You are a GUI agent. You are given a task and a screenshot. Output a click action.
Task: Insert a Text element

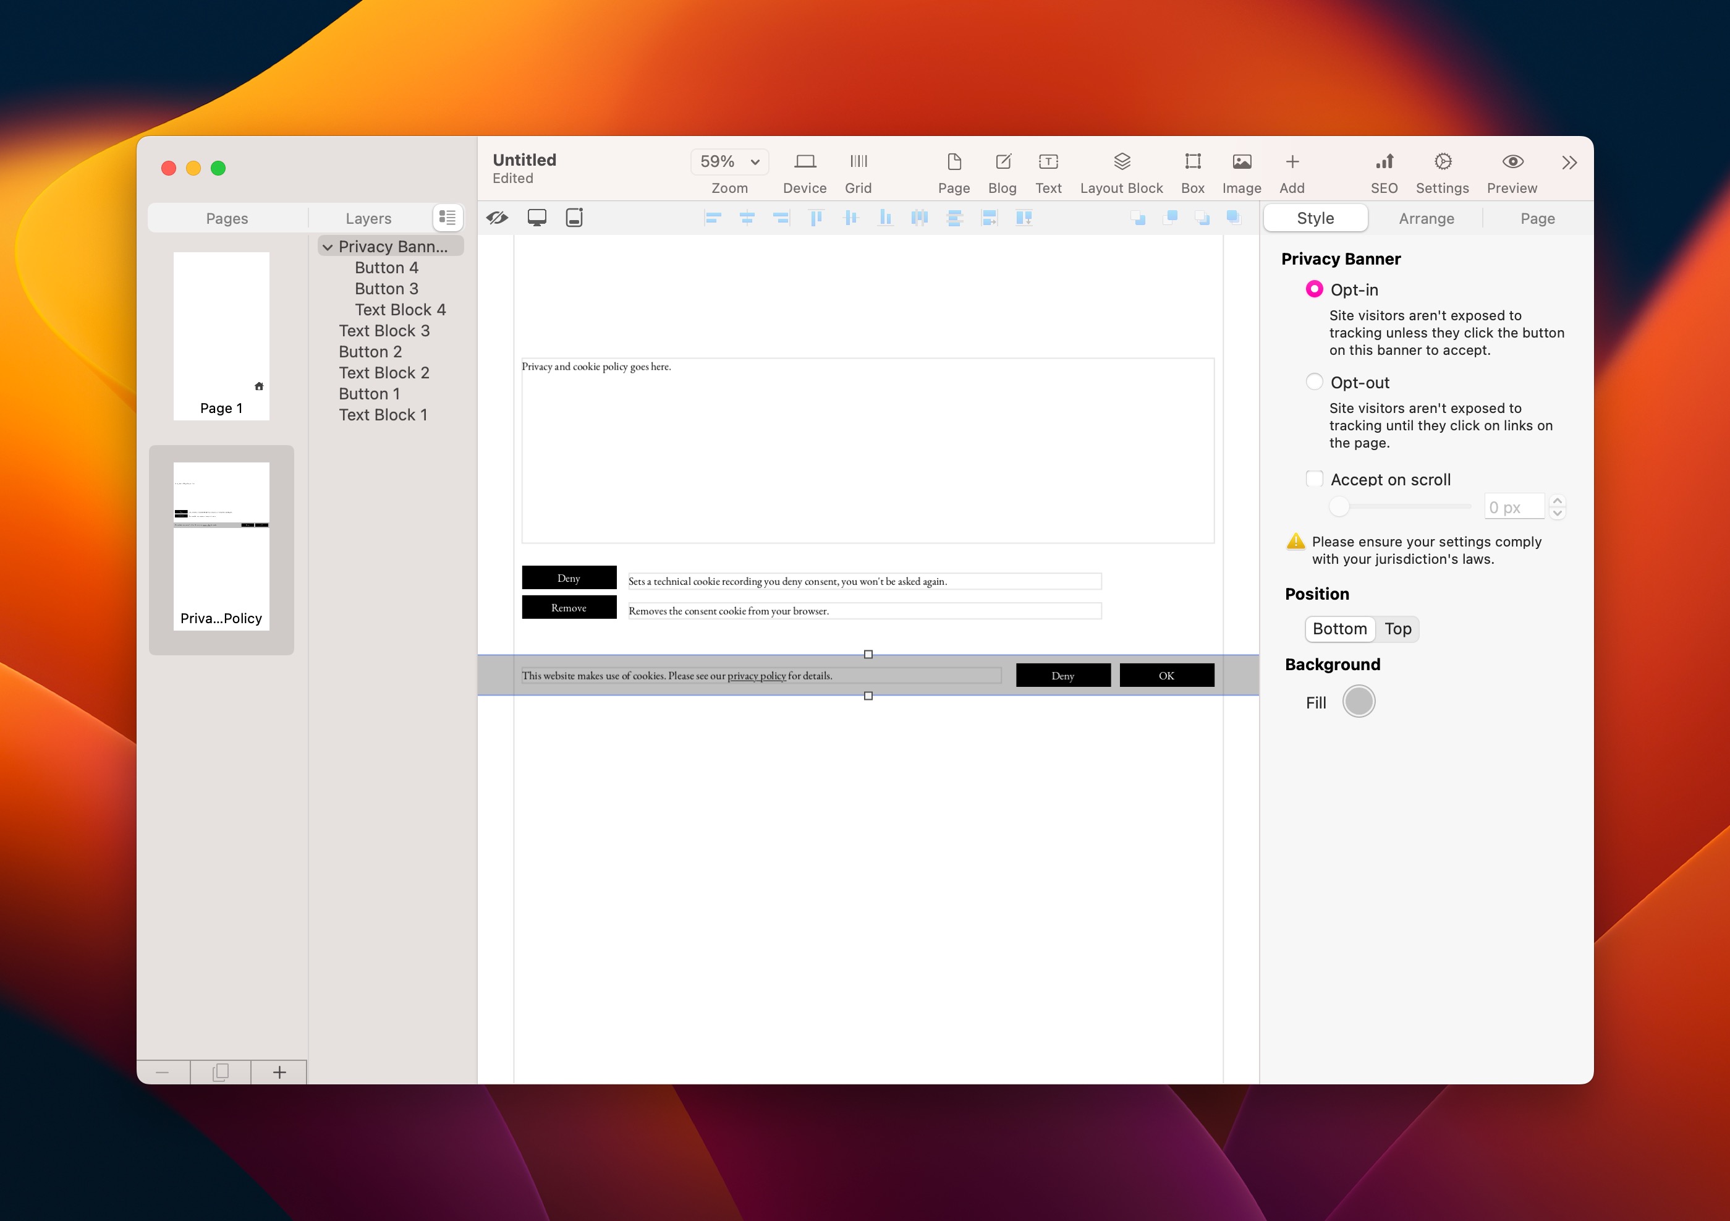(1048, 161)
